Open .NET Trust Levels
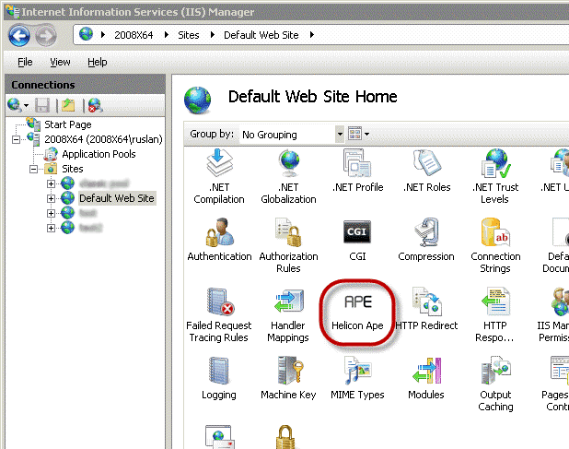This screenshot has height=449, width=569. 495,177
